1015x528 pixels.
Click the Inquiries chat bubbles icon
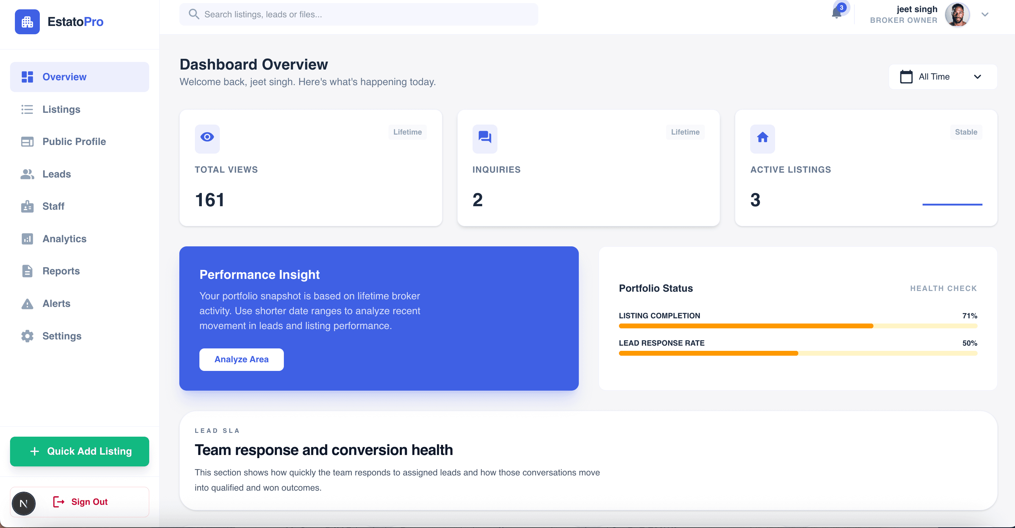[x=485, y=137]
